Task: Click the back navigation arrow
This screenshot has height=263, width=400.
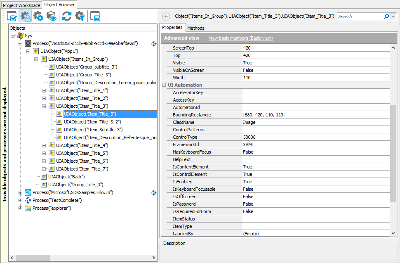Action: pyautogui.click(x=165, y=16)
